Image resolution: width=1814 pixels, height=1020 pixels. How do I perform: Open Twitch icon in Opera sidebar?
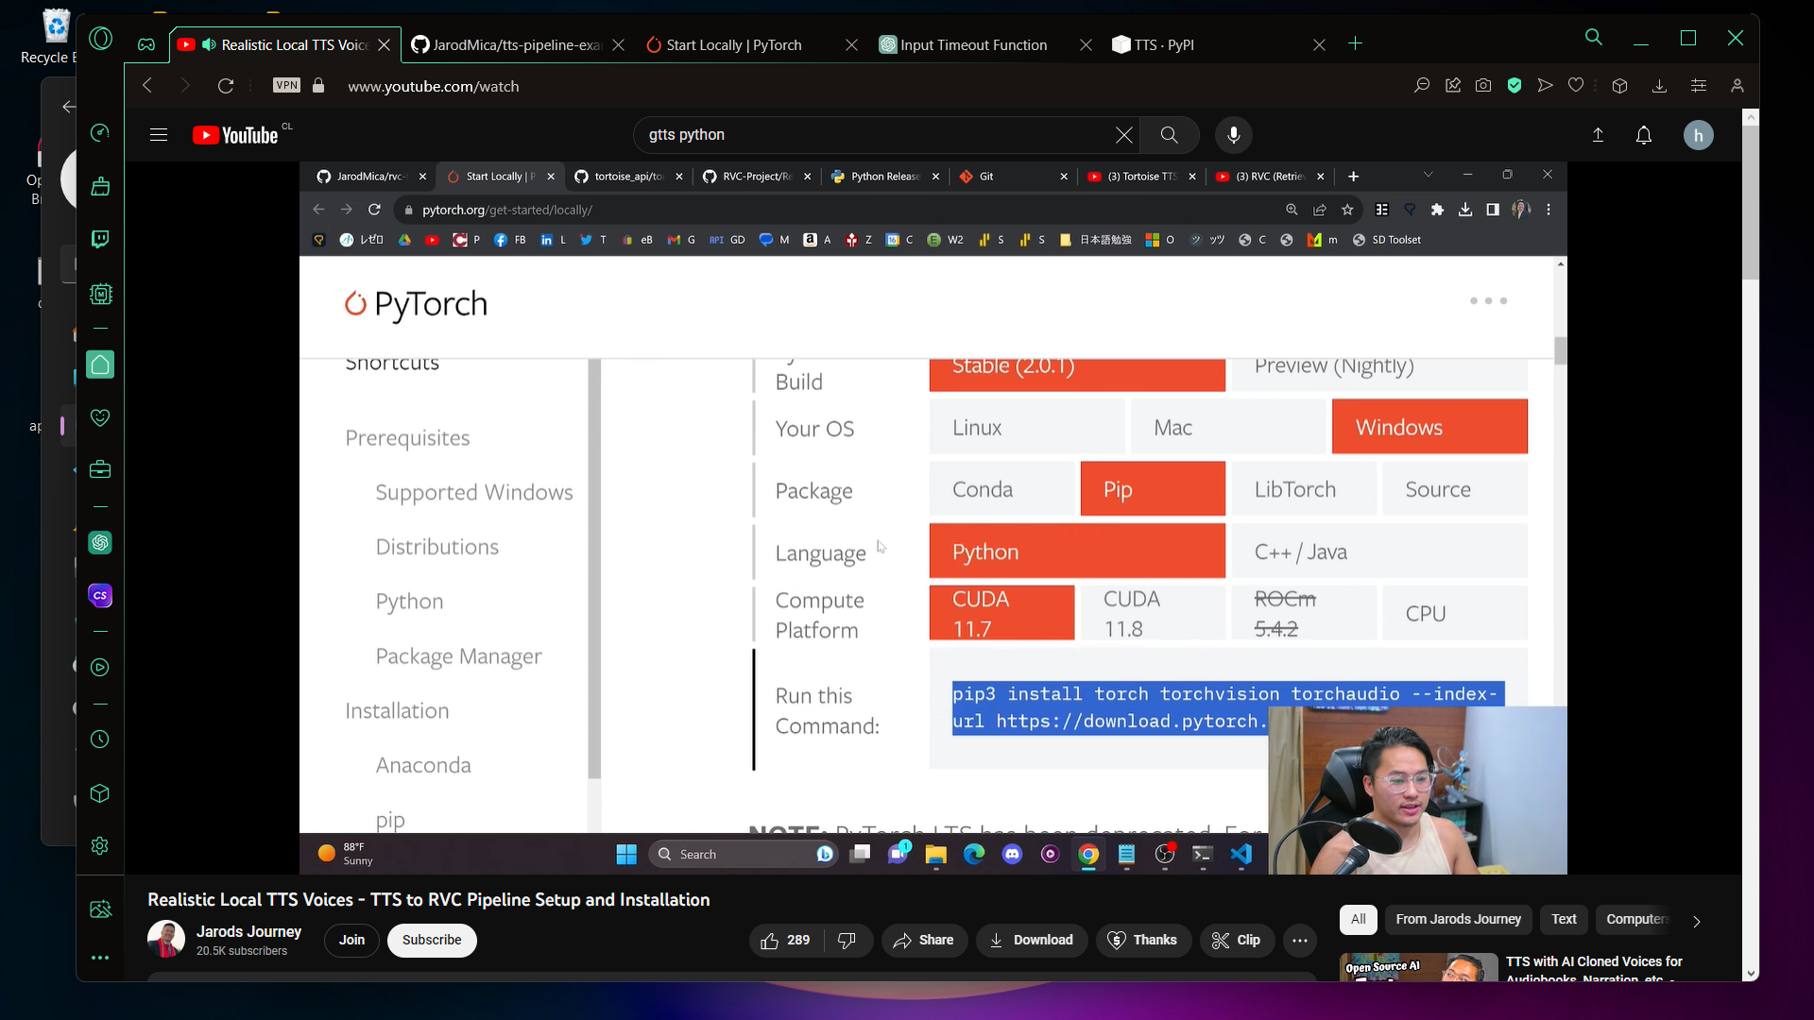point(100,239)
